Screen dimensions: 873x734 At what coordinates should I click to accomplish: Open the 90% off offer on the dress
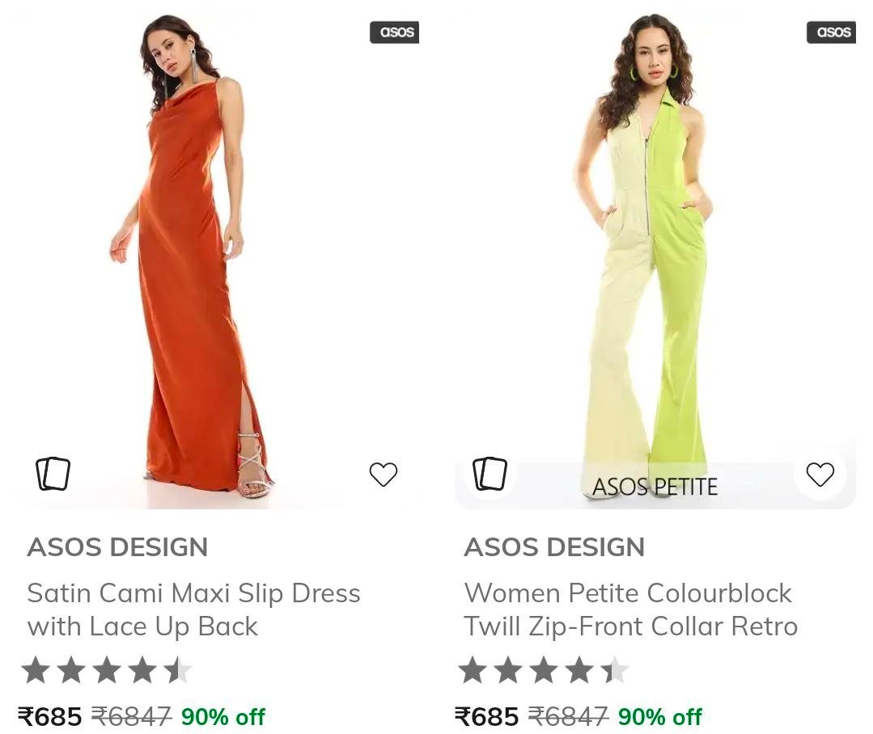(x=223, y=715)
